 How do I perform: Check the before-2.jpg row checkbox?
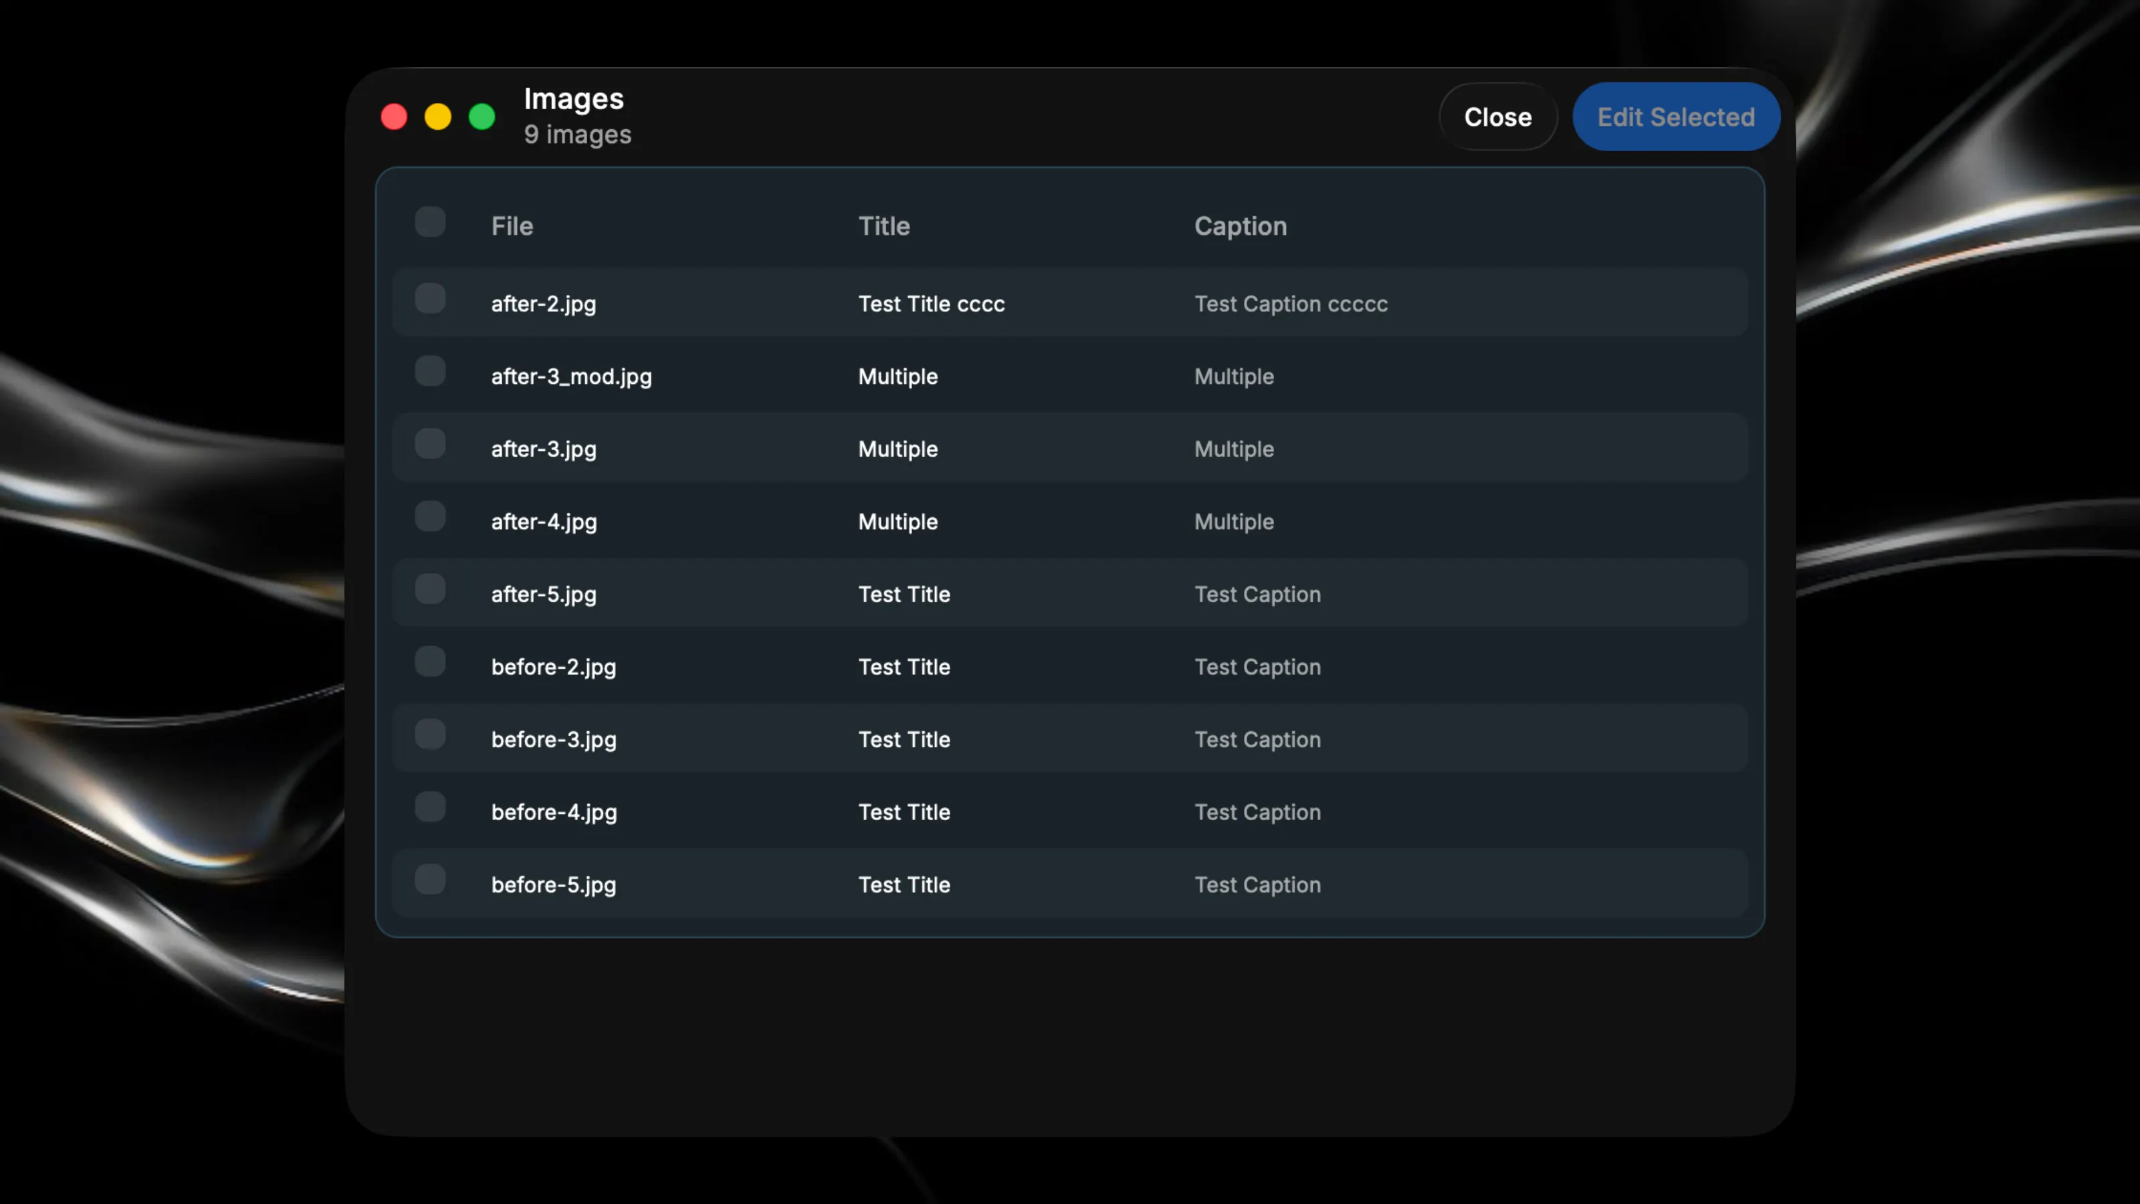point(430,662)
